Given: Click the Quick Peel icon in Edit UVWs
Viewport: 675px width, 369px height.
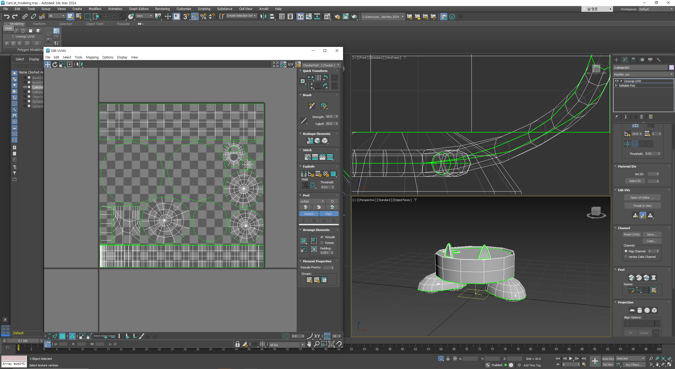Looking at the screenshot, I should click(x=306, y=207).
